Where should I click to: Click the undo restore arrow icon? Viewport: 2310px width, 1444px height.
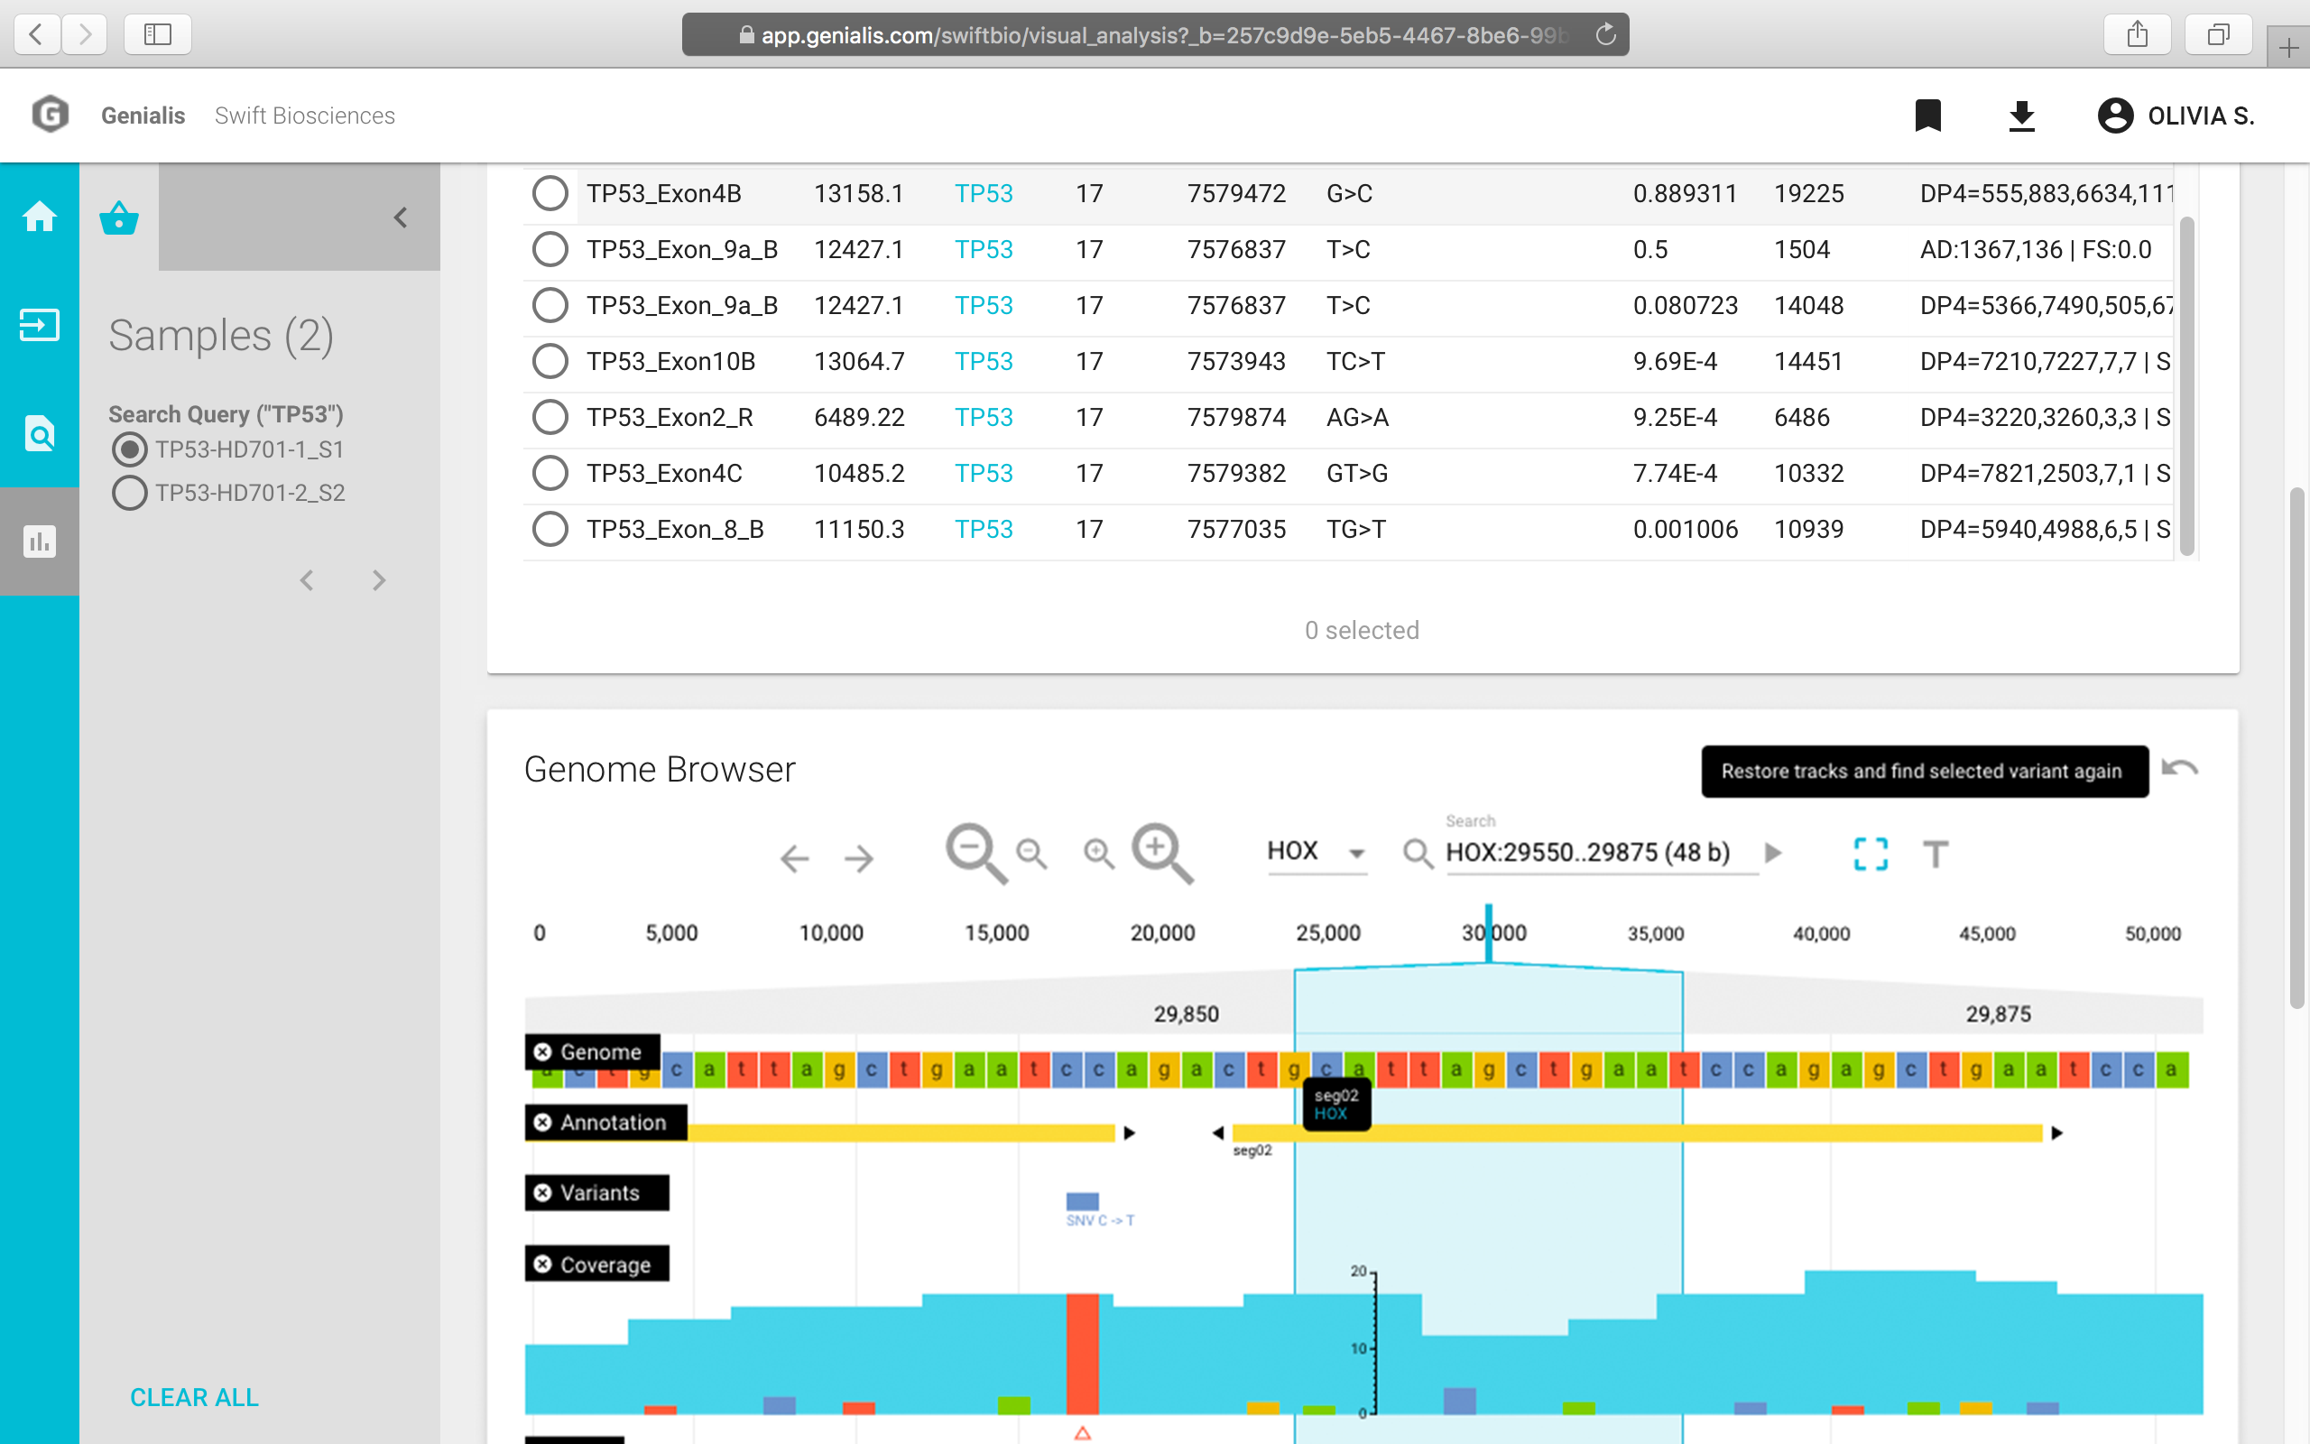tap(2179, 769)
